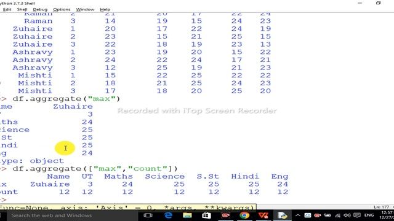The image size is (394, 221).
Task: Open the taskbar clock showing 12:57
Action: (x=387, y=215)
